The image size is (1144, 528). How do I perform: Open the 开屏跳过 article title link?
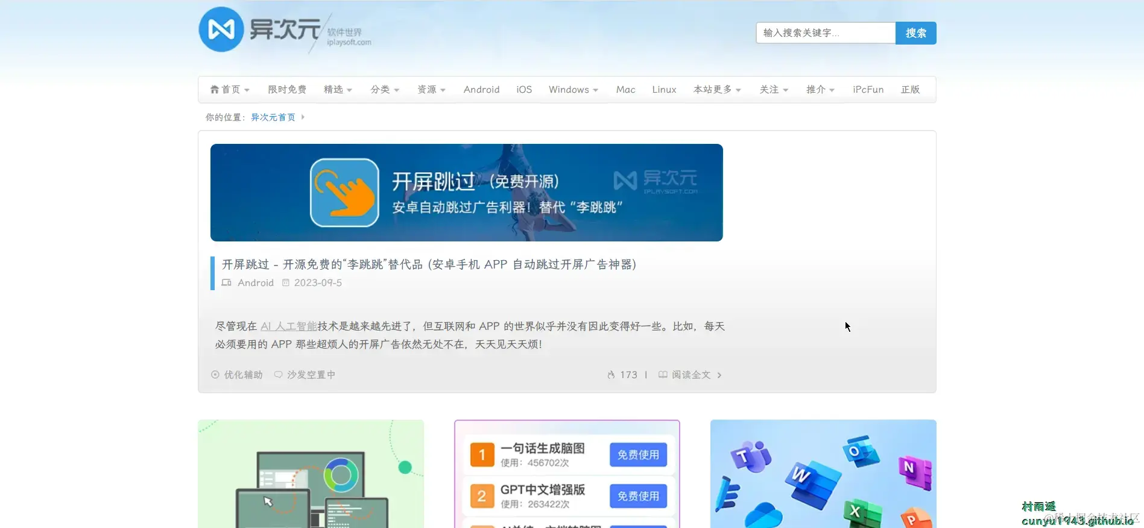point(429,264)
